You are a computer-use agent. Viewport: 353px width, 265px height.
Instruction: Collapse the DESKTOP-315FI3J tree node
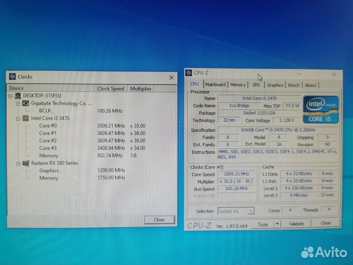coord(10,96)
